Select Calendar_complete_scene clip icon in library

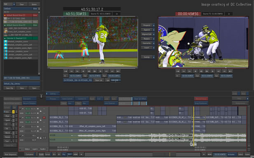pos(5,51)
